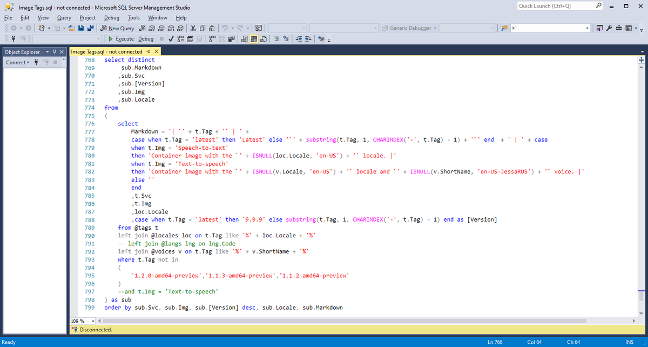
Task: Close the Image Tags.sql tab
Action: [x=157, y=51]
